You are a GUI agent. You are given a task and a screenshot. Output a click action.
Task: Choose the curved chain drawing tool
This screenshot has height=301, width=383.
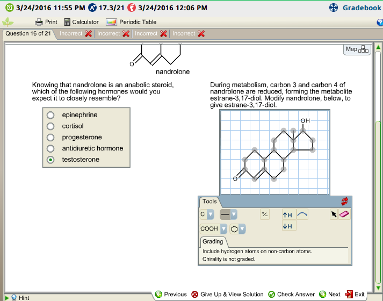coord(302,214)
